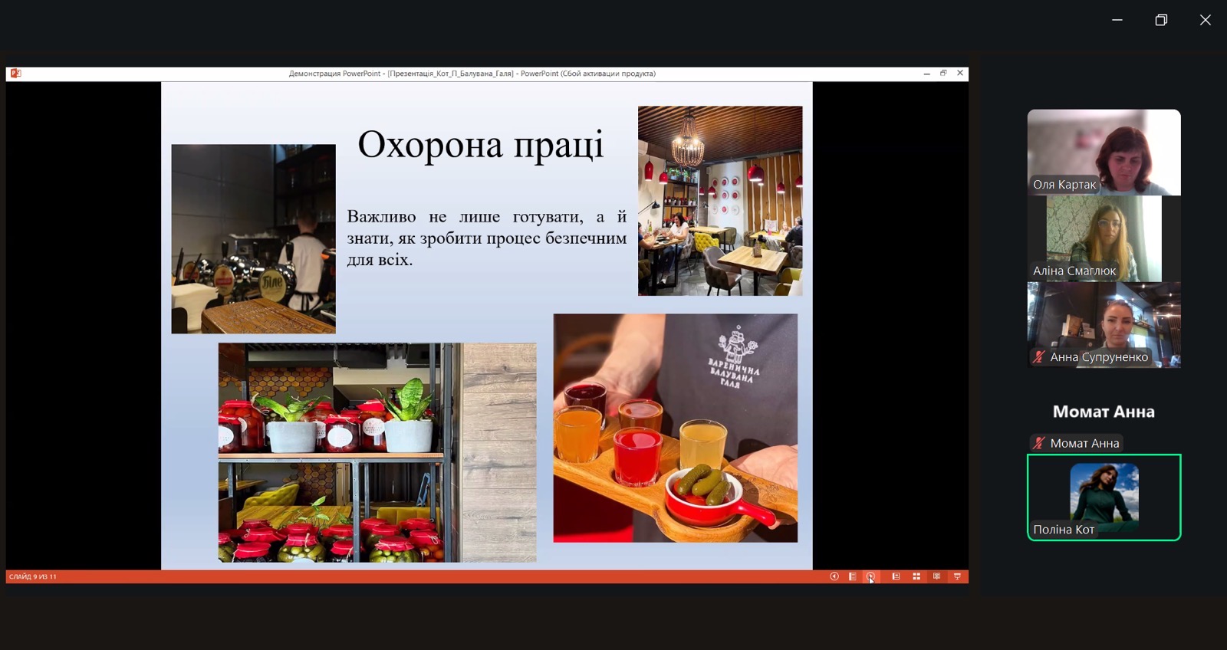
Task: Click the PowerPoint logo in title bar
Action: pyautogui.click(x=15, y=74)
